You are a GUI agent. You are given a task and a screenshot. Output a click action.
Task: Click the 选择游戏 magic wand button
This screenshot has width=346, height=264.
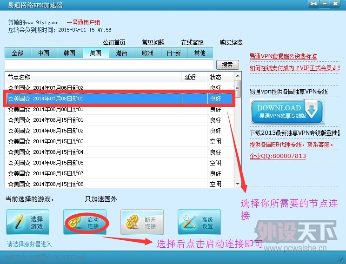tap(27, 222)
